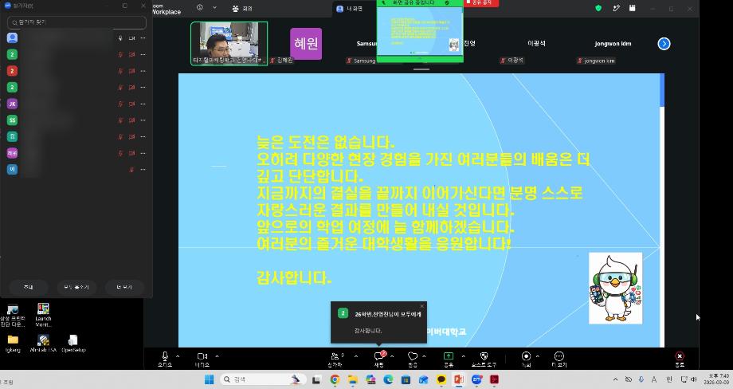The height and width of the screenshot is (389, 733).
Task: Open the participants panel from the meeting toolbar
Action: [x=335, y=359]
